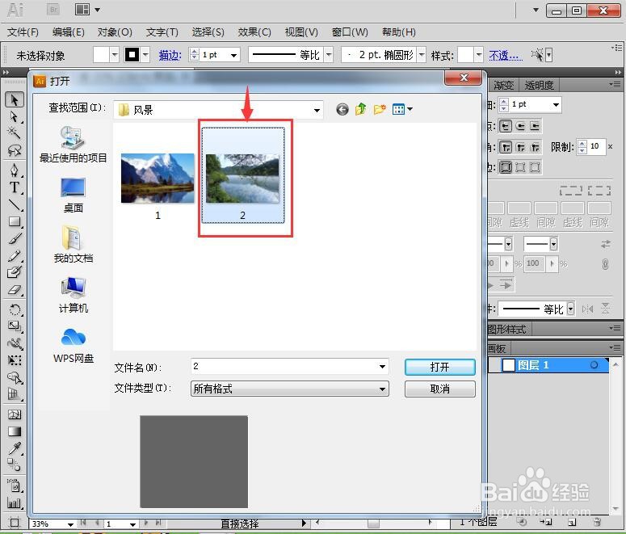Select the Blend tool

click(15, 465)
